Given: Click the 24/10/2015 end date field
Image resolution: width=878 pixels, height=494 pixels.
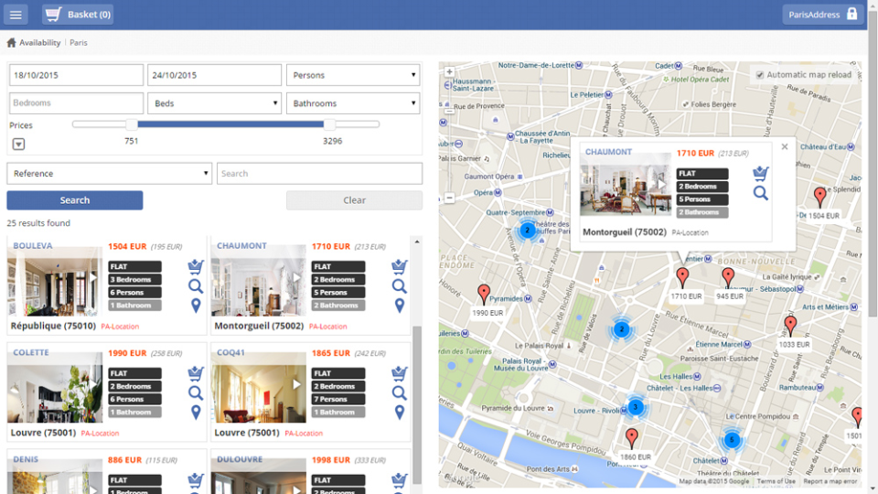Looking at the screenshot, I should tap(214, 75).
